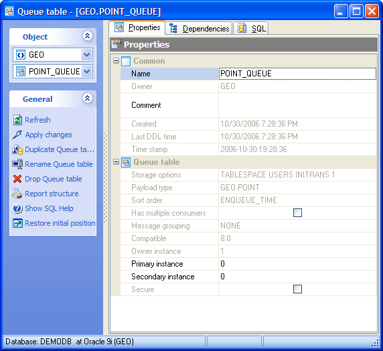Click the Show SQL Help question icon
This screenshot has height=351, width=383.
(x=17, y=208)
